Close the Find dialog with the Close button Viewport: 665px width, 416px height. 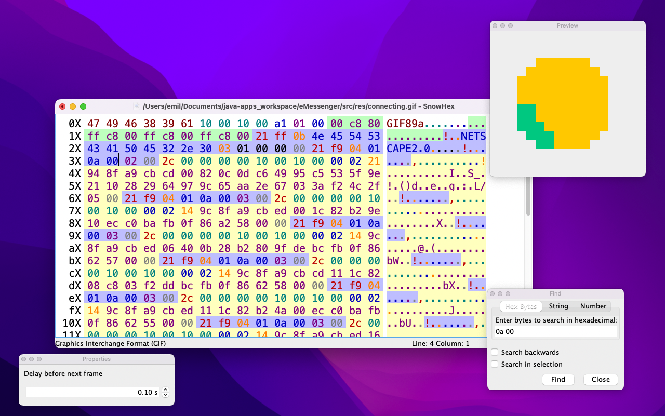[x=600, y=379]
